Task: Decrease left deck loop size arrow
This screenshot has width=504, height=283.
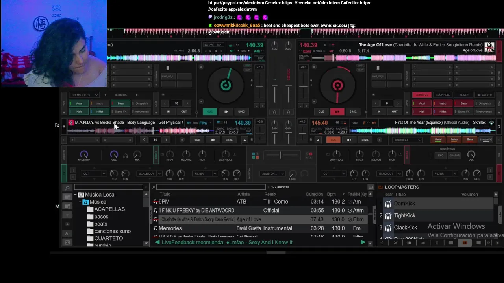Action: 165,103
